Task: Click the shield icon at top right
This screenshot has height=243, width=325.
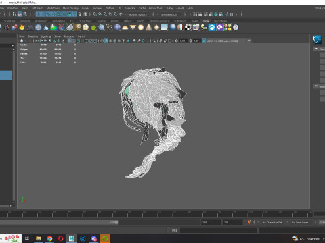Action: pyautogui.click(x=317, y=40)
